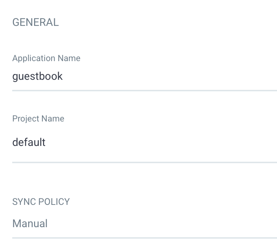Click the "Application Name" label
This screenshot has width=277, height=248.
[x=46, y=58]
